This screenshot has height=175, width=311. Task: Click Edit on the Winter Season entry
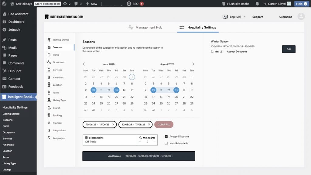point(289,49)
